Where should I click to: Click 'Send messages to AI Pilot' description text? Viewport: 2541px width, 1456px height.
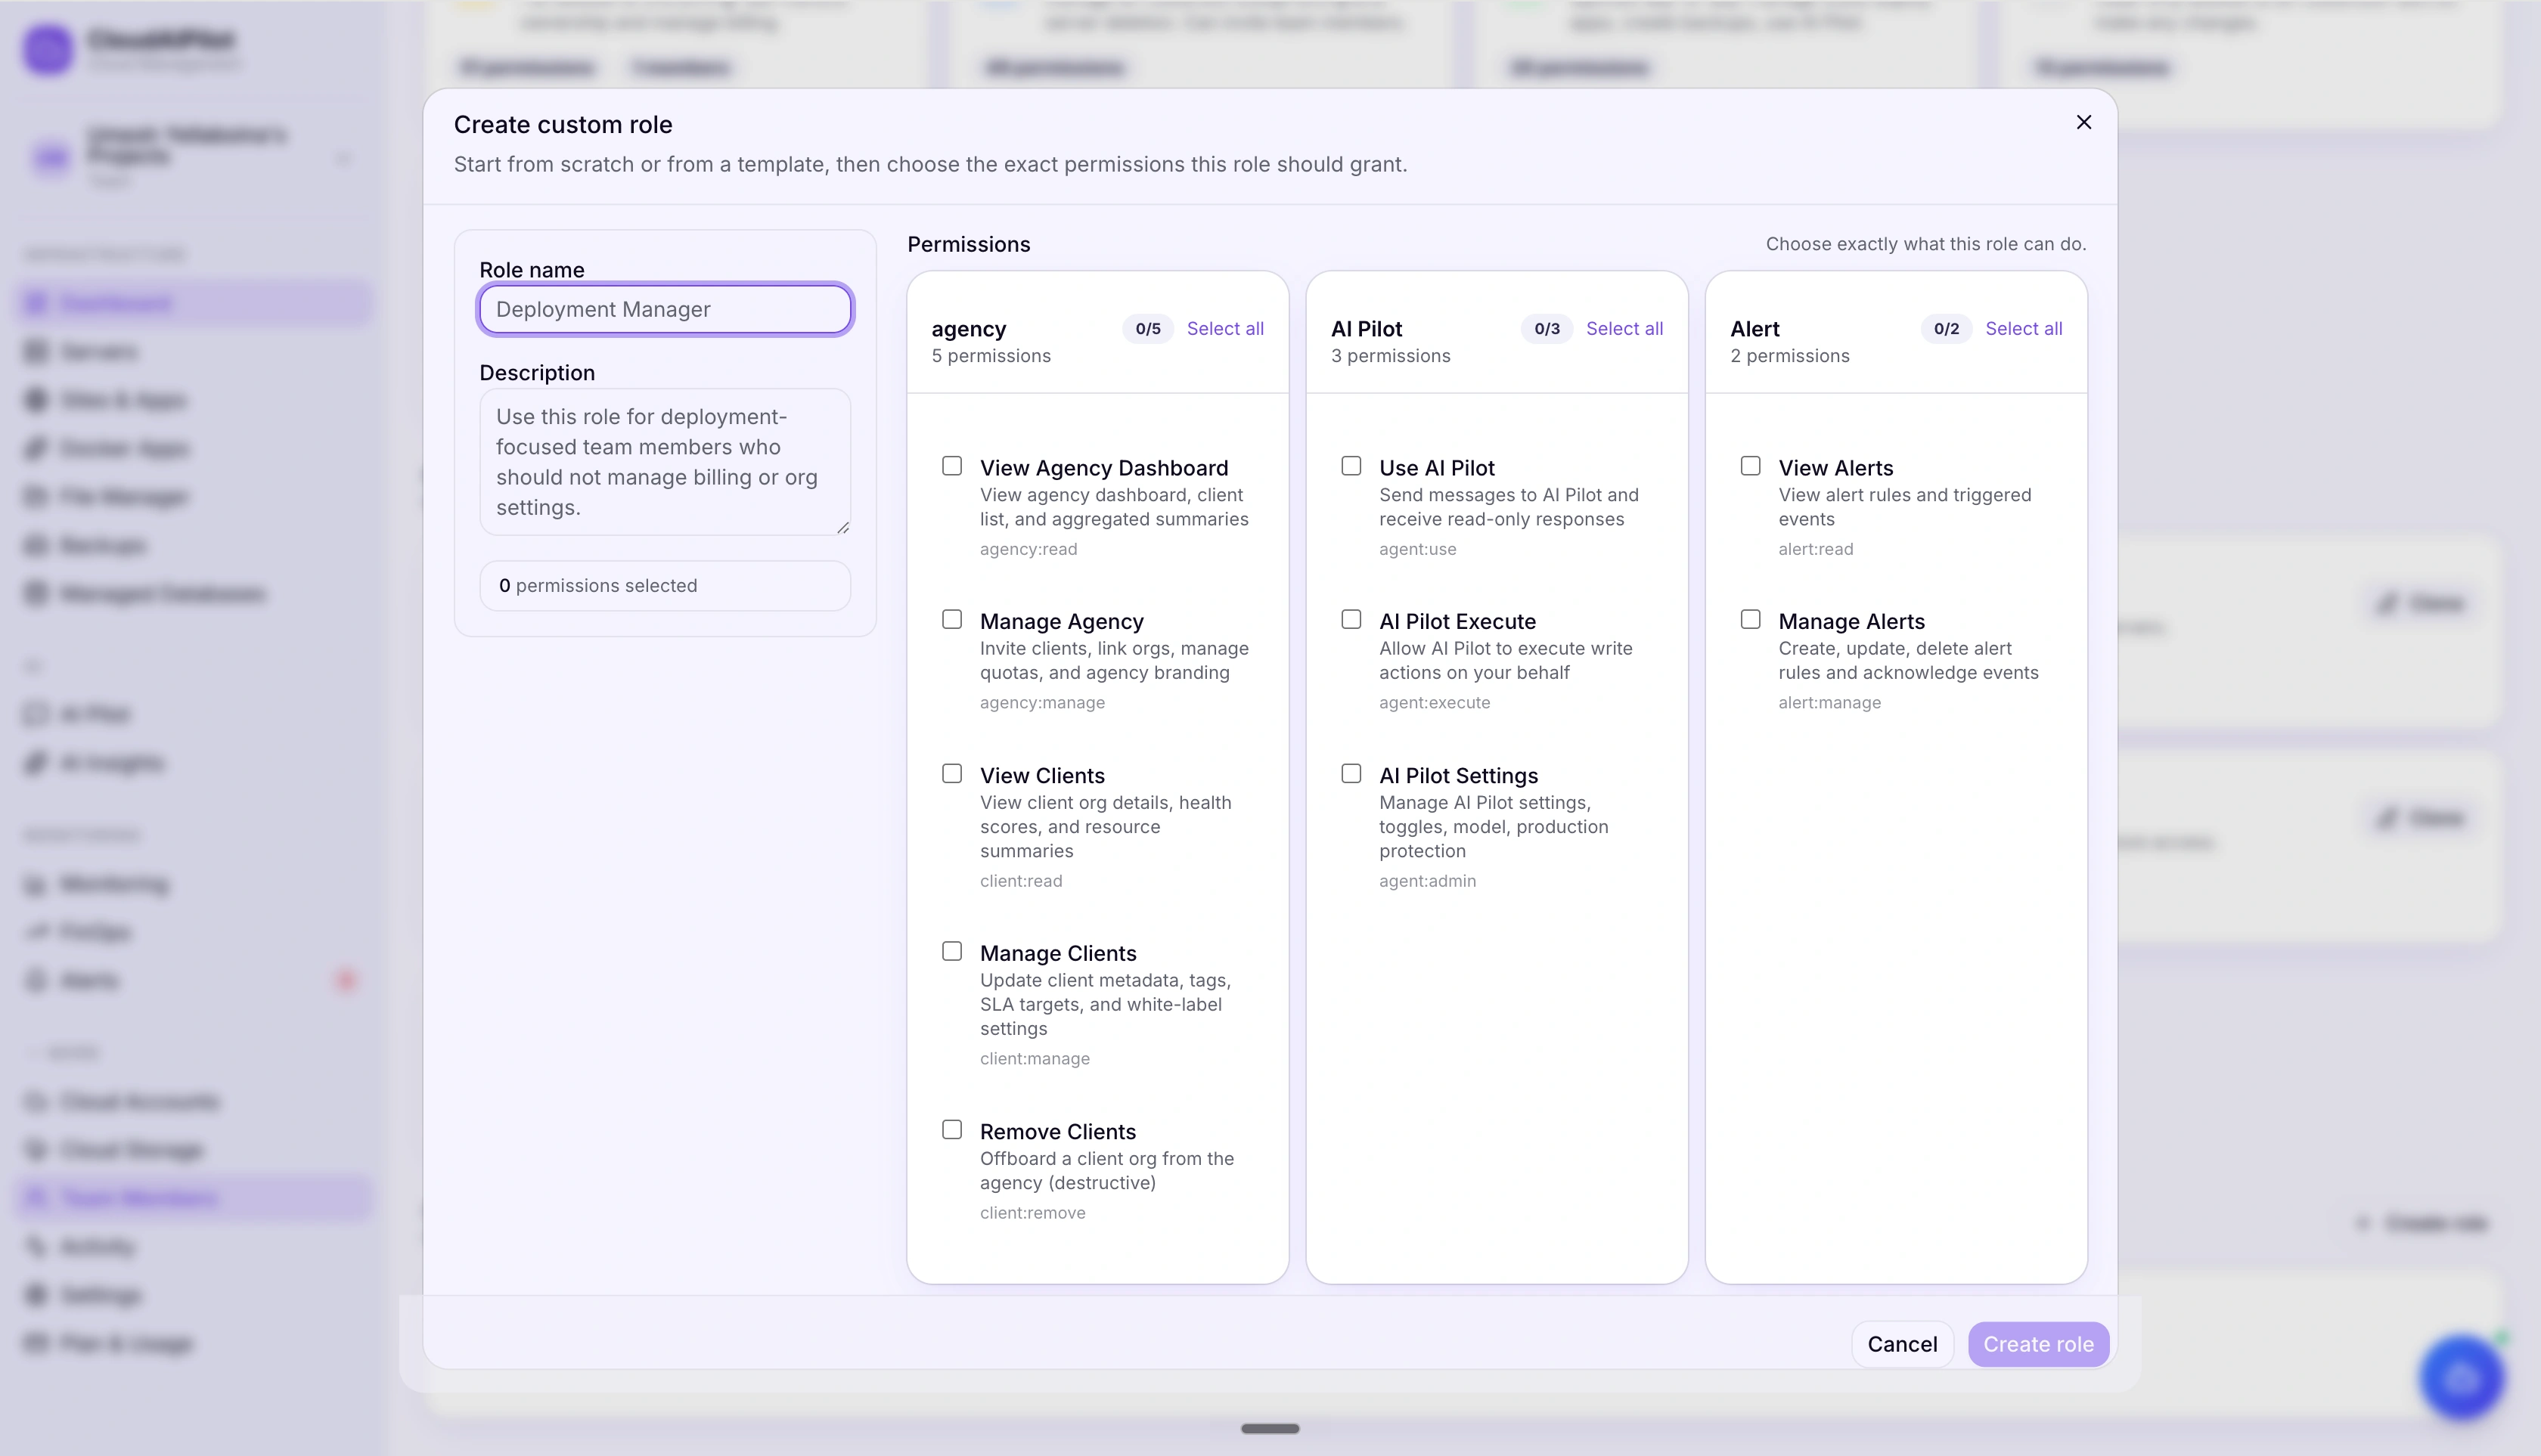click(1509, 507)
